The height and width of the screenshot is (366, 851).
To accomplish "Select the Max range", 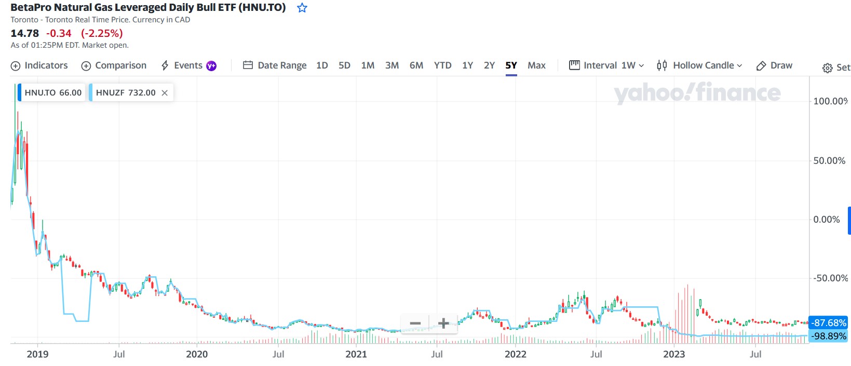I will tap(536, 65).
